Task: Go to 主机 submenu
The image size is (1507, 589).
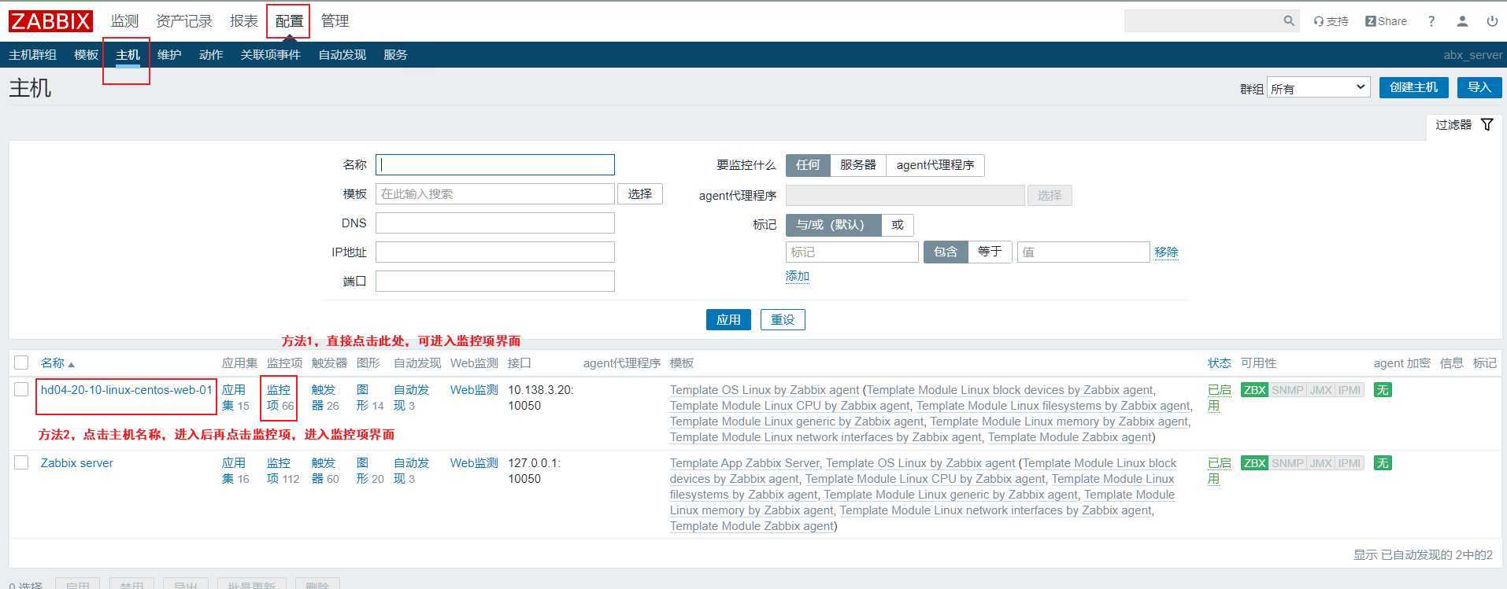Action: point(128,55)
